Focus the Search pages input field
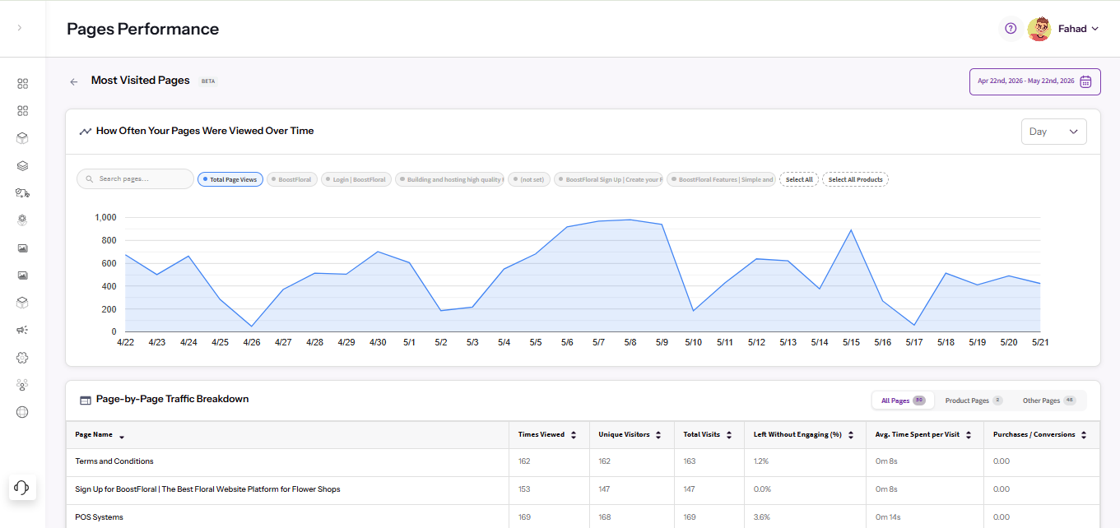The image size is (1120, 528). tap(135, 178)
